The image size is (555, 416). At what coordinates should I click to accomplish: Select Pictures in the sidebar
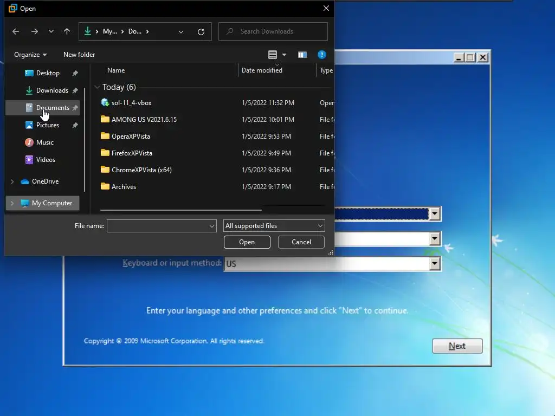pyautogui.click(x=42, y=125)
